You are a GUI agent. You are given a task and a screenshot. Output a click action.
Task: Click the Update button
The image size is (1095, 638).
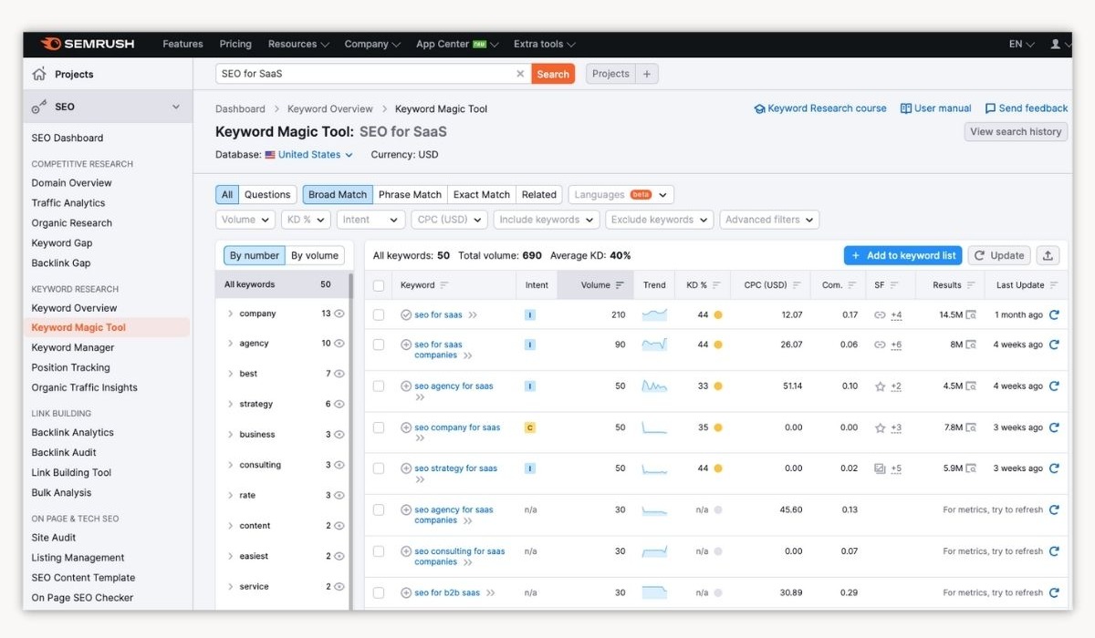click(999, 256)
